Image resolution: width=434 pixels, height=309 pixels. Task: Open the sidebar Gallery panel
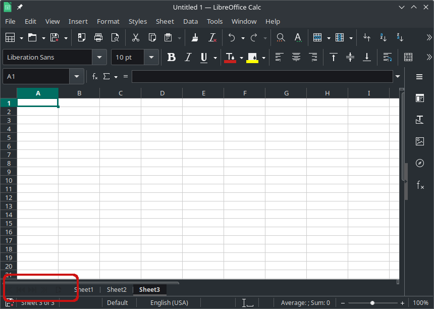419,141
